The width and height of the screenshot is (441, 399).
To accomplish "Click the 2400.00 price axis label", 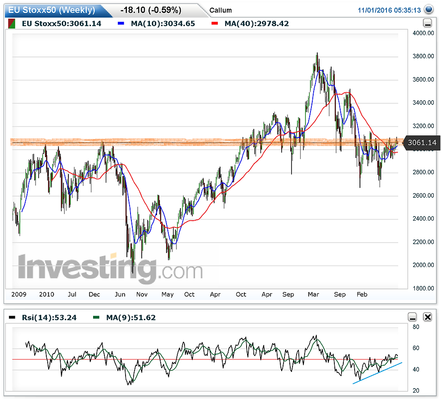I will click(423, 218).
